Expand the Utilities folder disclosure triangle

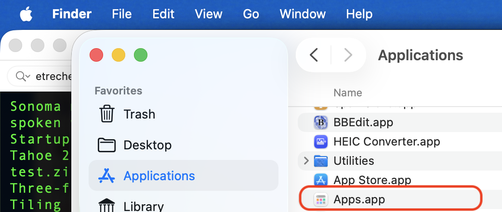(306, 160)
